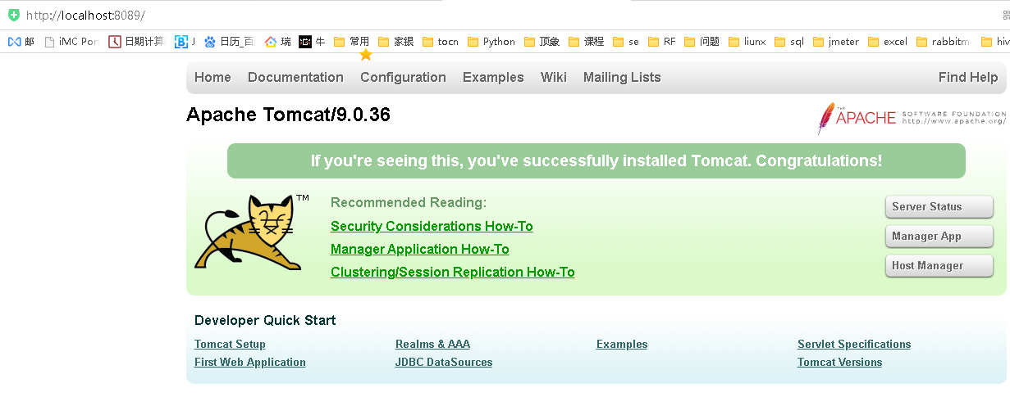Image resolution: width=1010 pixels, height=397 pixels.
Task: Open the se bookmarks folder
Action: click(x=625, y=42)
